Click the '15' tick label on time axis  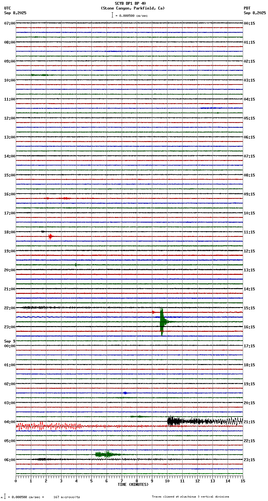click(243, 481)
